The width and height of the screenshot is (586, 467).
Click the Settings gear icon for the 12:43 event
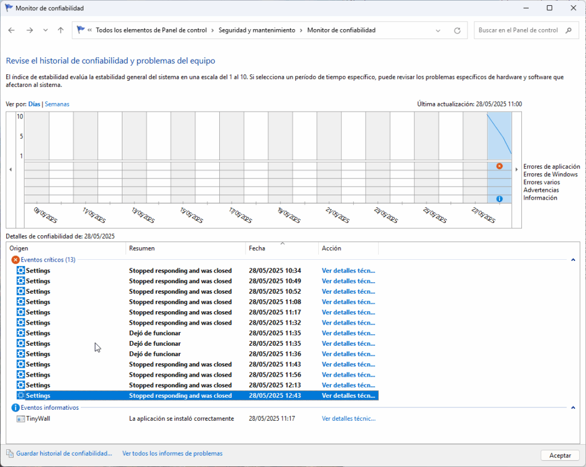tap(21, 395)
